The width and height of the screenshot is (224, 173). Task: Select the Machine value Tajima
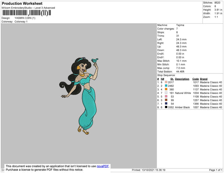coord(180,25)
